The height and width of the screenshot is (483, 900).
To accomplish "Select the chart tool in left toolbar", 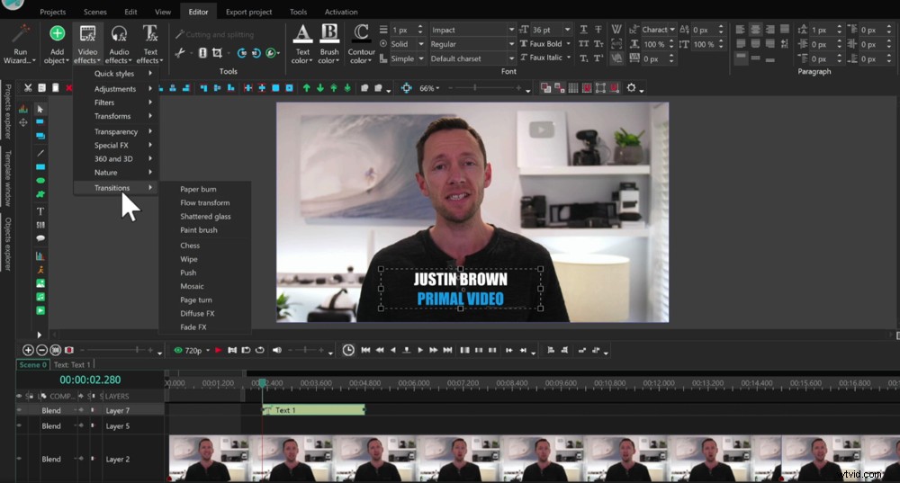I will [x=40, y=255].
